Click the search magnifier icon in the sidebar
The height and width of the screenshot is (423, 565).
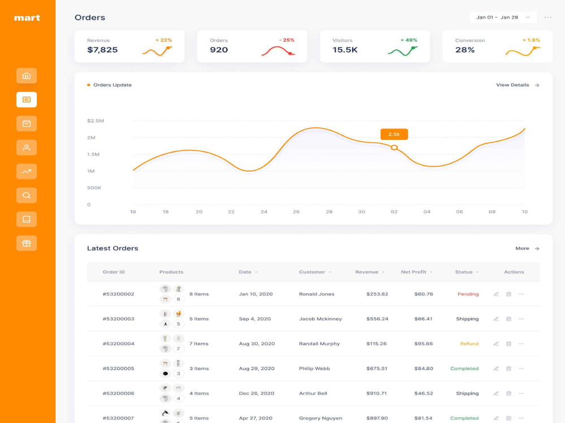(x=27, y=195)
